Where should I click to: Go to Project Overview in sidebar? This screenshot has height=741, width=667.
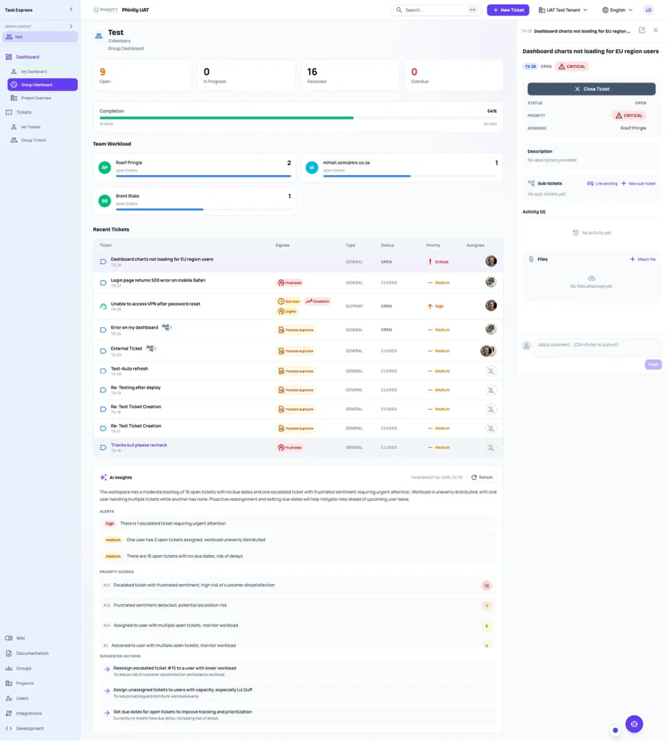[35, 98]
